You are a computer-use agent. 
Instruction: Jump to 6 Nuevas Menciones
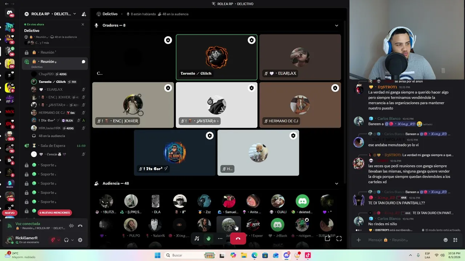[x=54, y=213]
